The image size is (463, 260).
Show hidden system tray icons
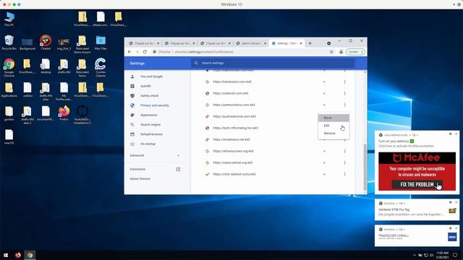click(415, 255)
